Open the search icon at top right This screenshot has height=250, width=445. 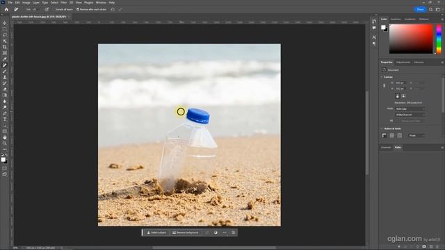point(430,9)
